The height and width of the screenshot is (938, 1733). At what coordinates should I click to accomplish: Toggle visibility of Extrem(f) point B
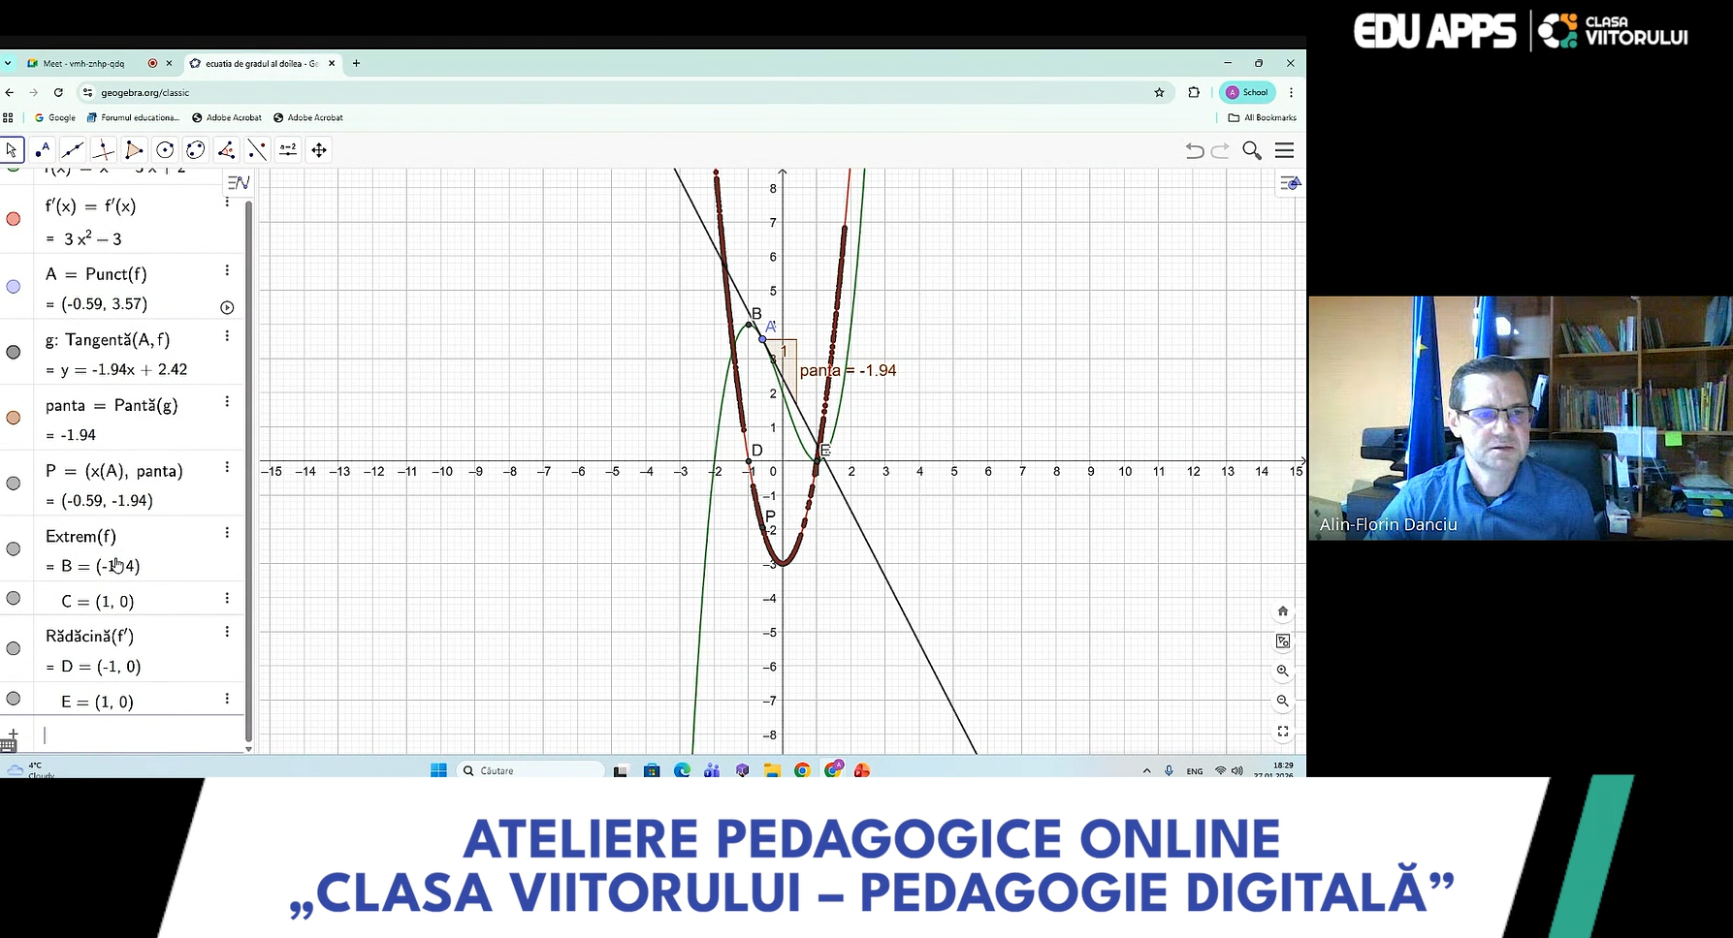click(14, 549)
